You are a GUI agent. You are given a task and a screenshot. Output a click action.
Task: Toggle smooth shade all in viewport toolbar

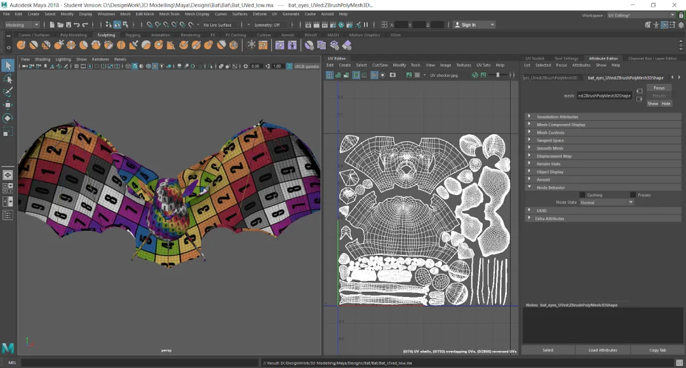point(135,66)
